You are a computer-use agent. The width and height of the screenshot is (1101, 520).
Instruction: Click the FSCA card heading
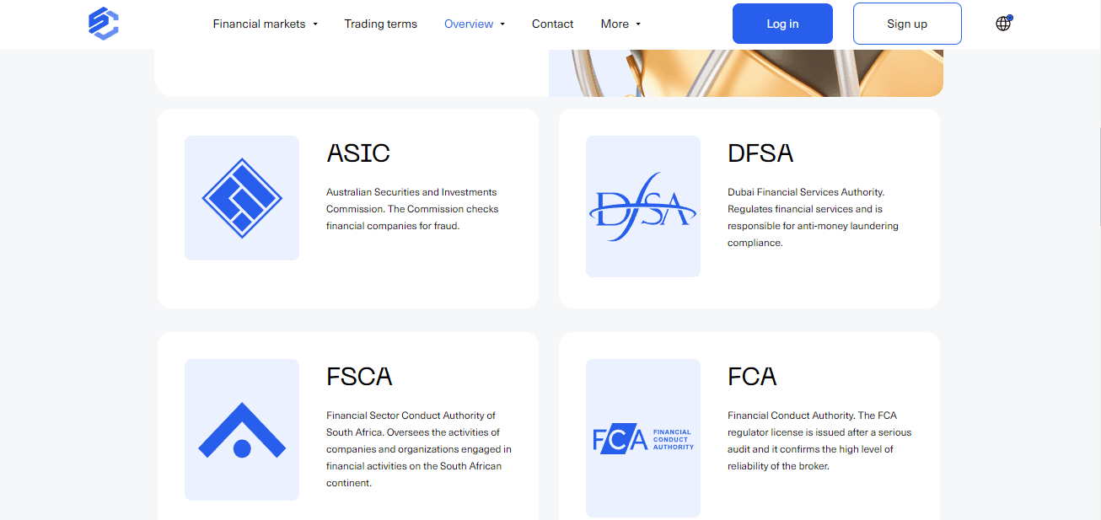click(359, 376)
